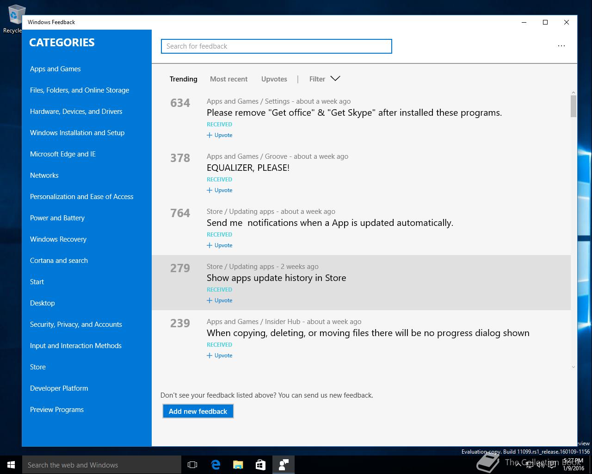Open the Store category in sidebar
The image size is (592, 474).
37,367
